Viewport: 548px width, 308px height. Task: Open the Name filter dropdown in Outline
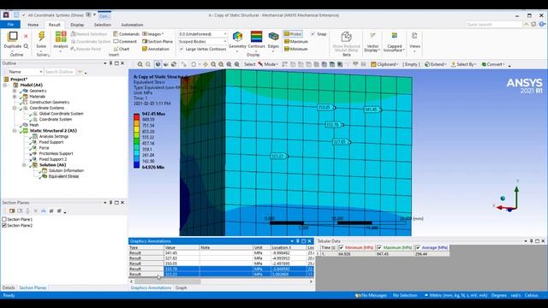[x=25, y=72]
